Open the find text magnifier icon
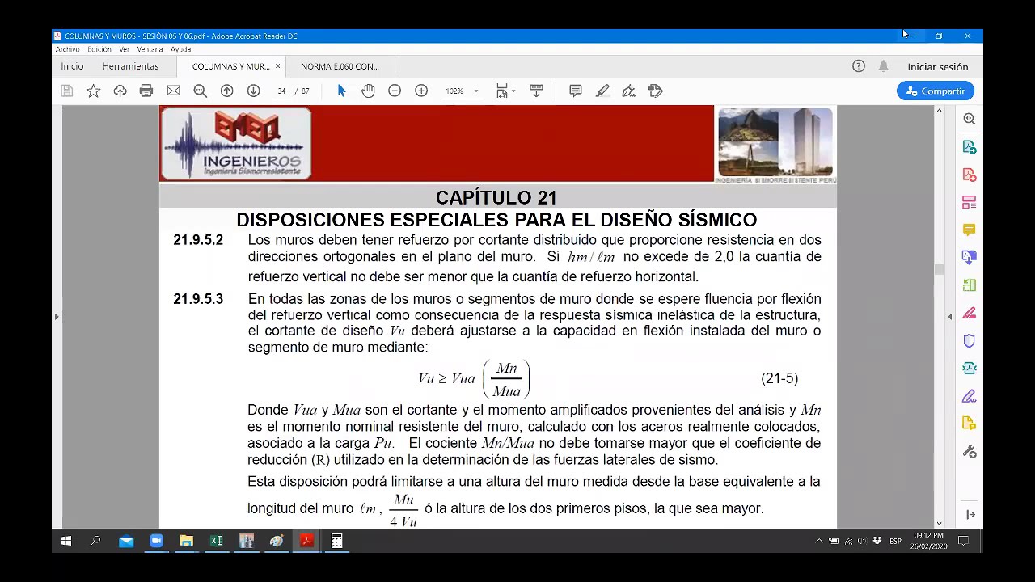Viewport: 1035px width, 582px height. (x=201, y=91)
